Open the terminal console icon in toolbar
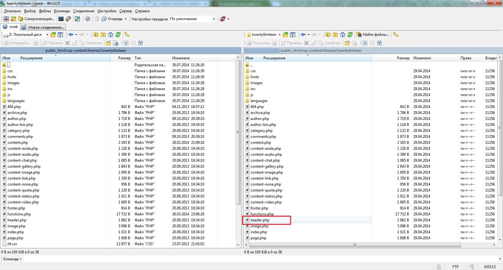 (x=61, y=19)
